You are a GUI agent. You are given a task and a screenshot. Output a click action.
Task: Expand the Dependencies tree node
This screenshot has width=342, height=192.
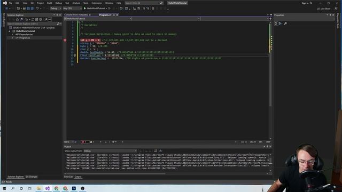coord(12,34)
